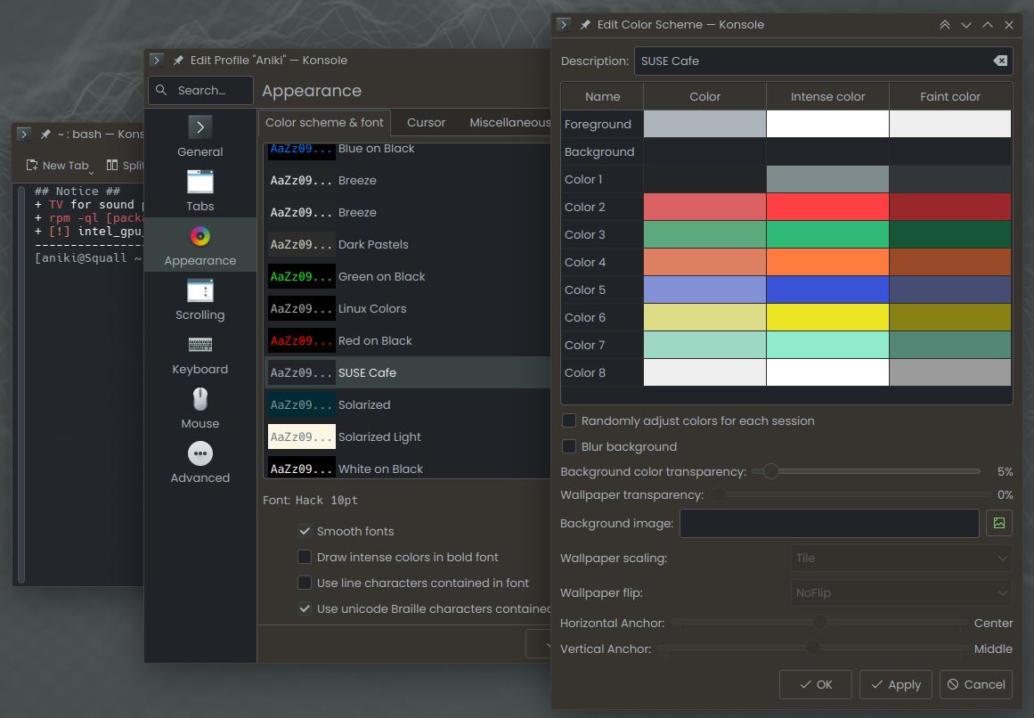Viewport: 1034px width, 718px height.
Task: Click the Color 6 Faint olive swatch
Action: [949, 317]
